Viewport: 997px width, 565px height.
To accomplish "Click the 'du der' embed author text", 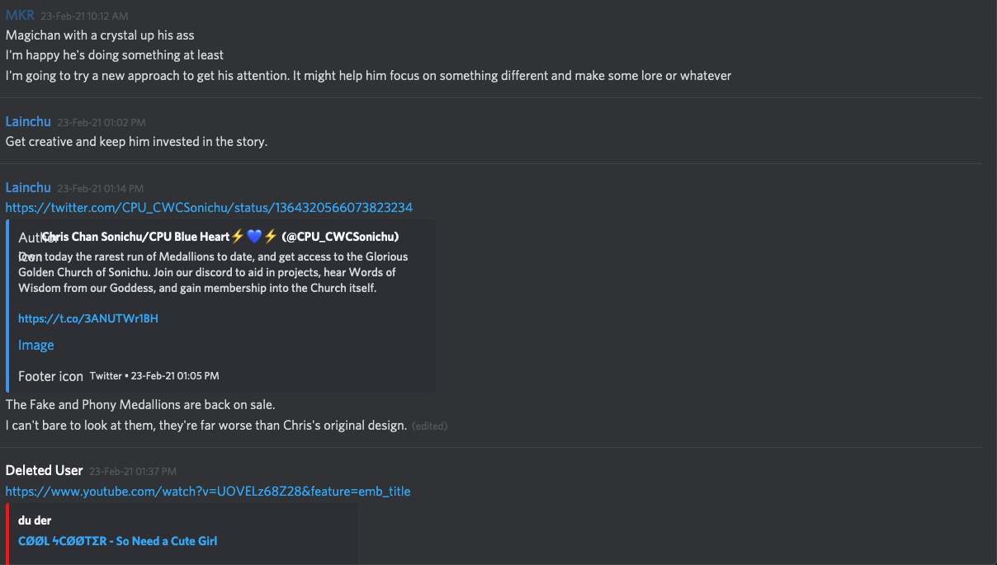I will (x=35, y=520).
